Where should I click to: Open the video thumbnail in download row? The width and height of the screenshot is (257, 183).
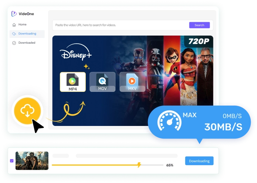coord(32,161)
